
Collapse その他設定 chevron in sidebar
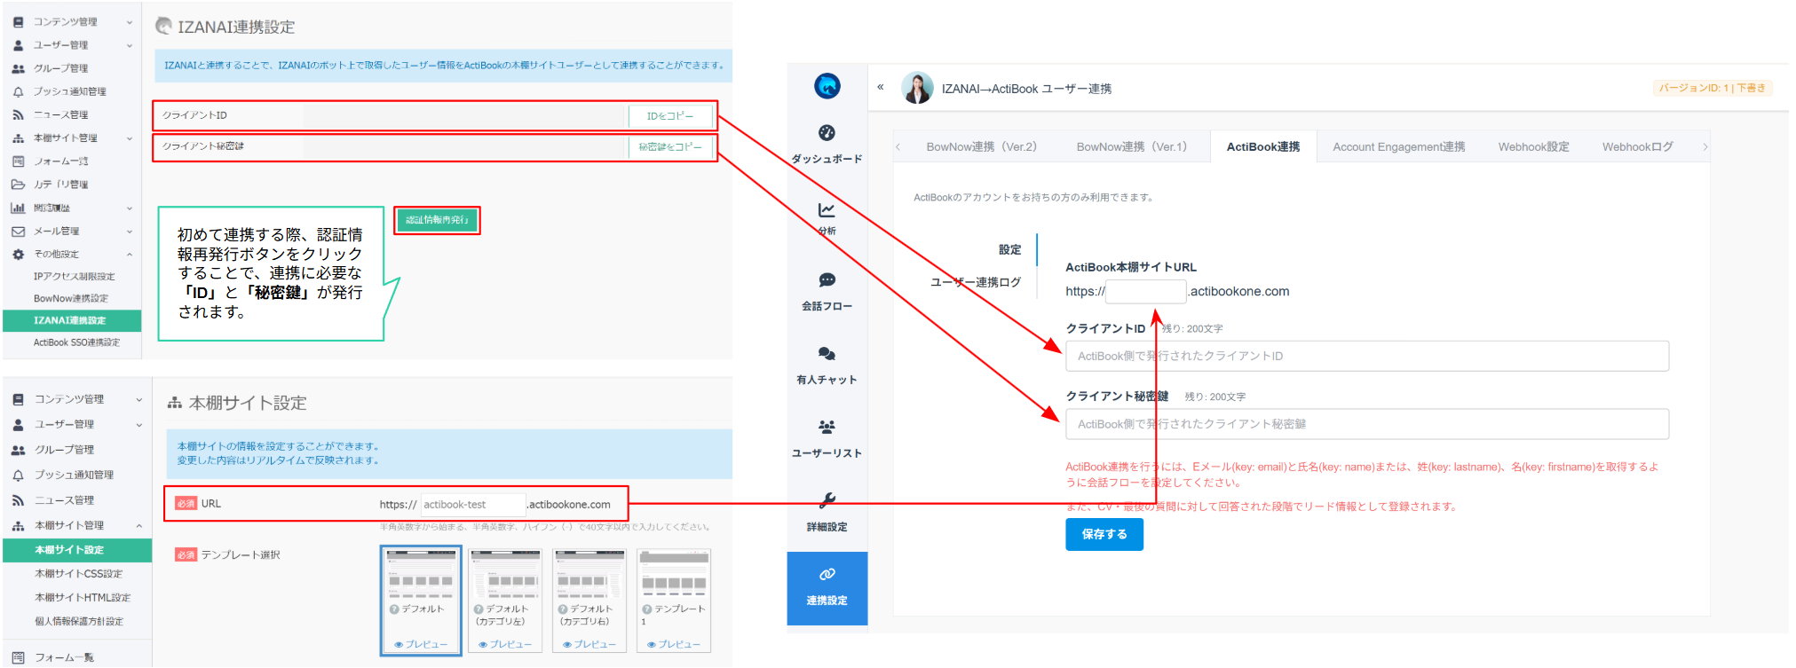(130, 255)
